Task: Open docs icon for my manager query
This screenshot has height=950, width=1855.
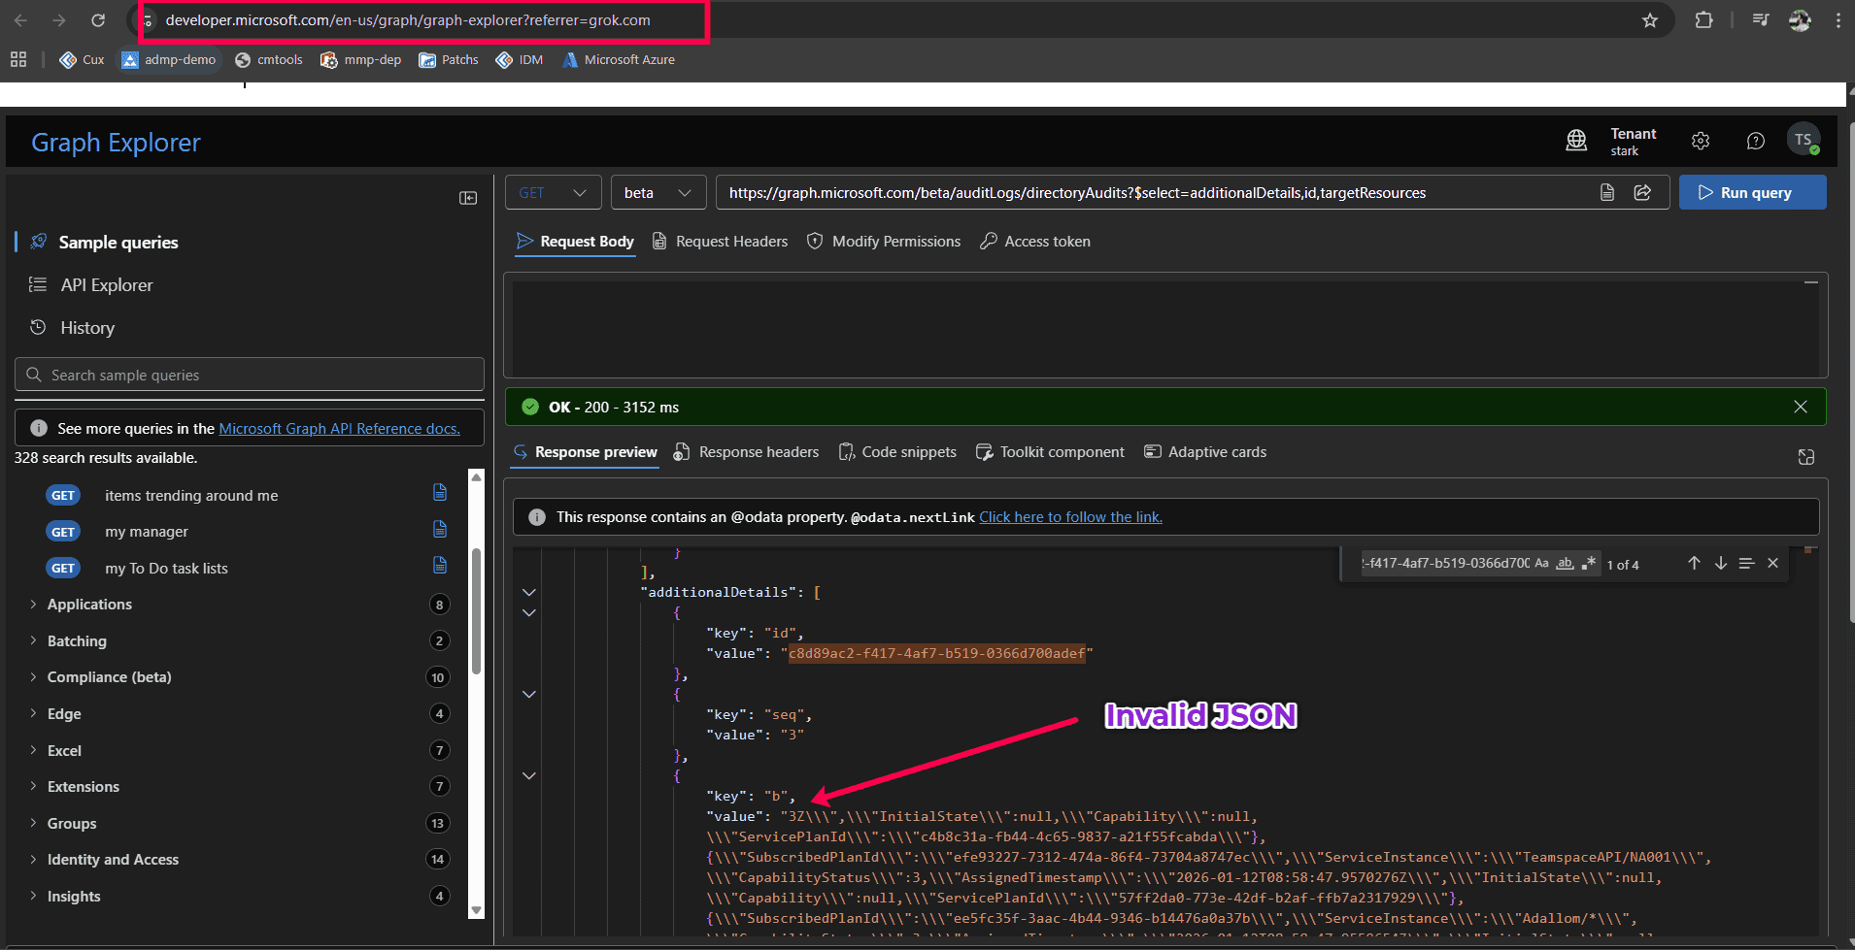Action: [x=440, y=530]
